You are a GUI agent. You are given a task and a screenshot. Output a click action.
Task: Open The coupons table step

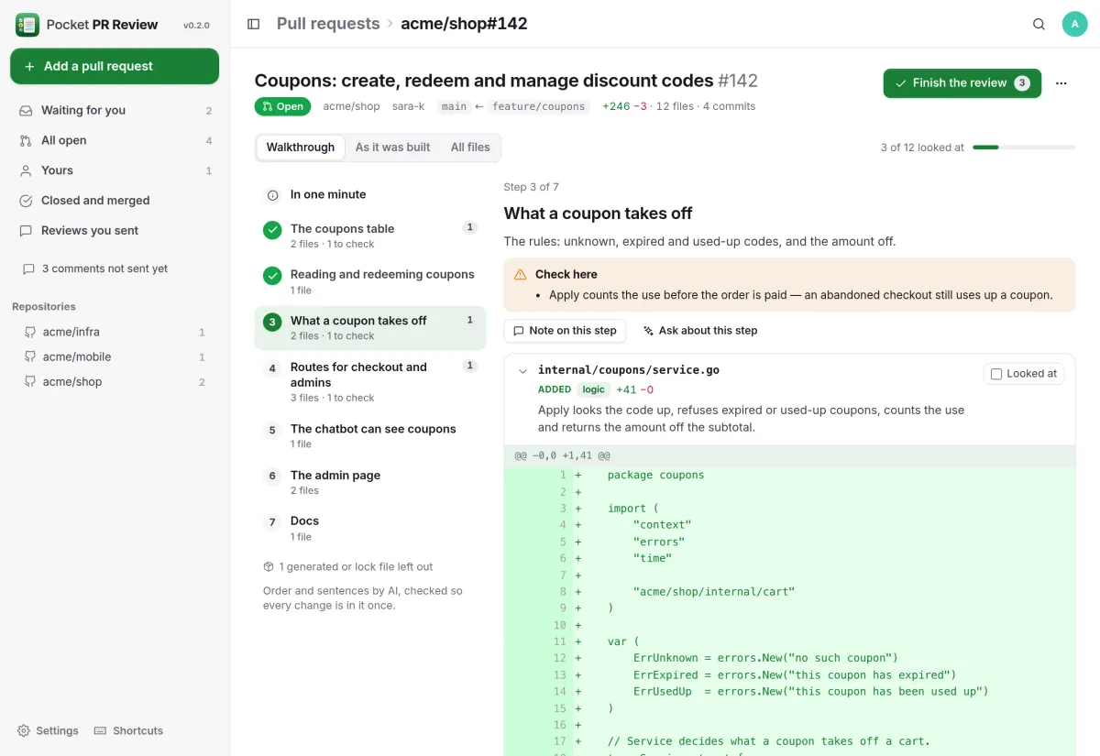tap(370, 236)
